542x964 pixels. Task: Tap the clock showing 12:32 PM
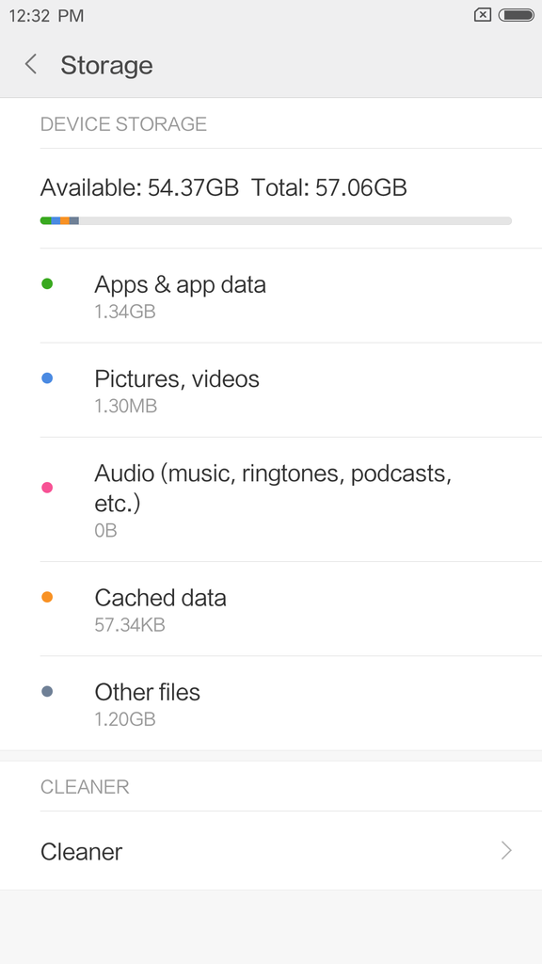(x=46, y=16)
